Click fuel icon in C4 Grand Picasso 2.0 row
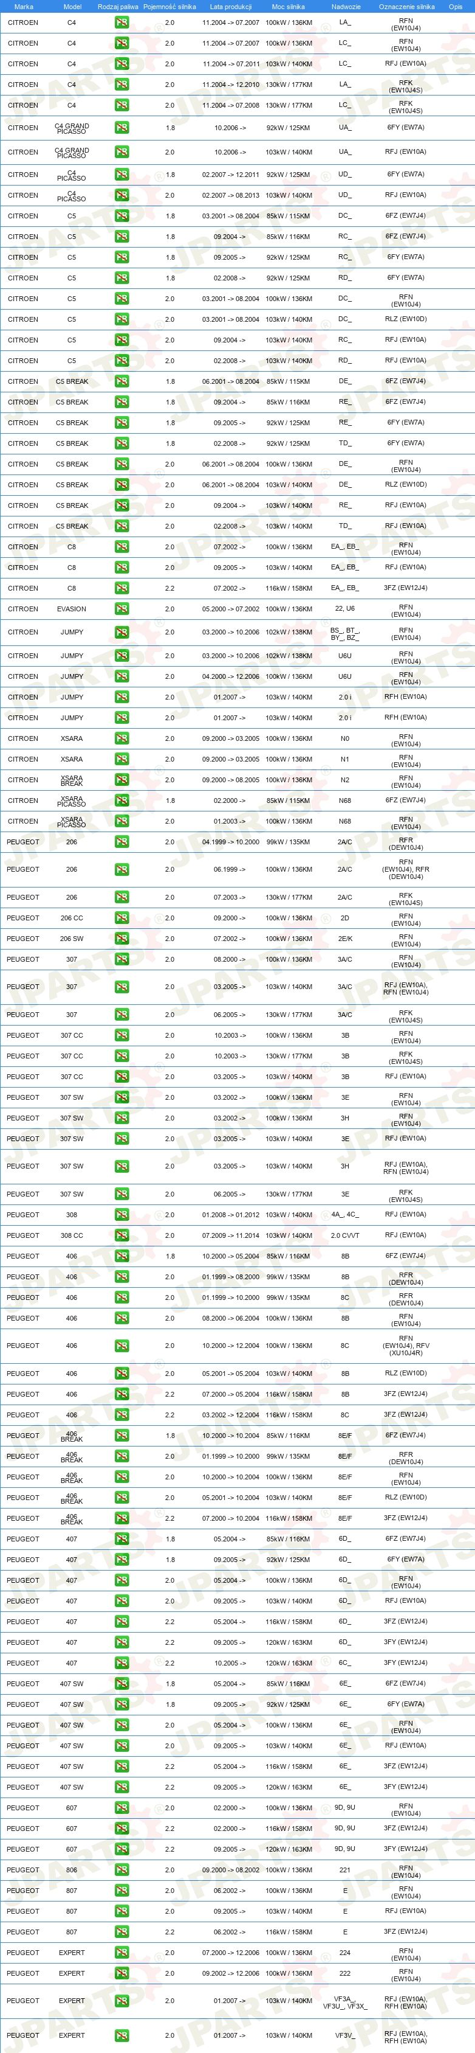Viewport: 475px width, 2053px height. (121, 151)
